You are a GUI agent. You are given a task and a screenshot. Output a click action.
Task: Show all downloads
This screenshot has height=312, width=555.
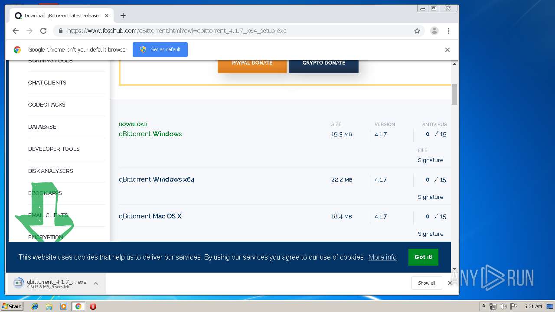point(427,283)
